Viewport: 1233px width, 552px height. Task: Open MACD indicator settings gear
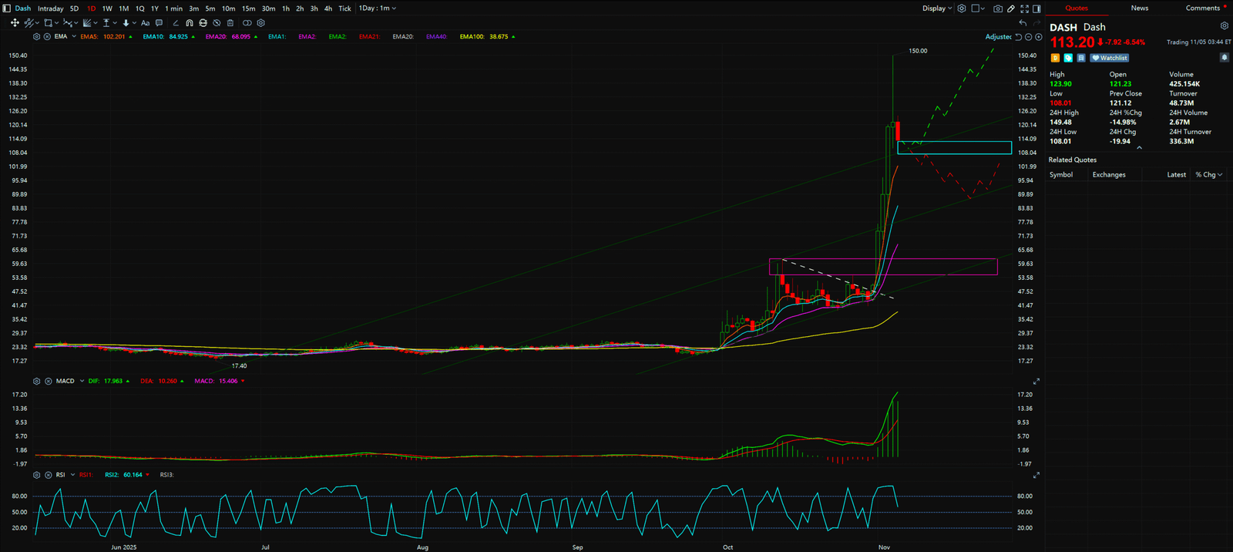point(36,381)
